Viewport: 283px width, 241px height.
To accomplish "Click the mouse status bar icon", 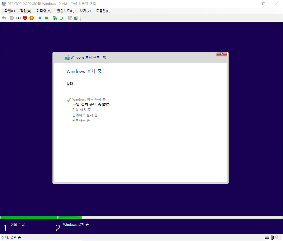I will 272,237.
